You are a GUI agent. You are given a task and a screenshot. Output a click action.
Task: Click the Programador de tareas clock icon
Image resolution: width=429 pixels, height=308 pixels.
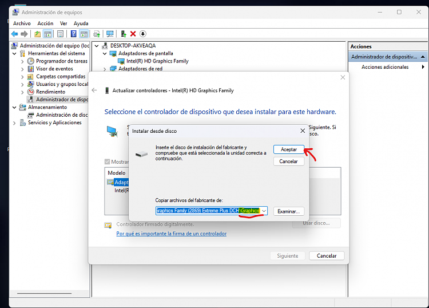[x=31, y=61]
